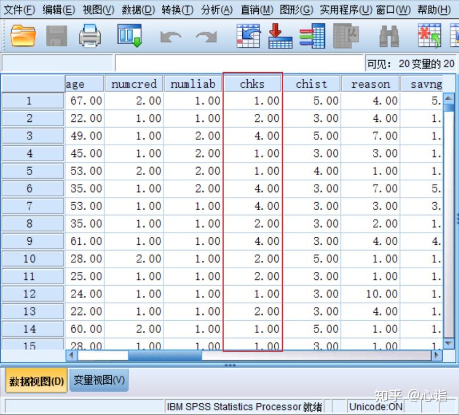The height and width of the screenshot is (415, 459).
Task: Select the chks column header
Action: (x=252, y=84)
